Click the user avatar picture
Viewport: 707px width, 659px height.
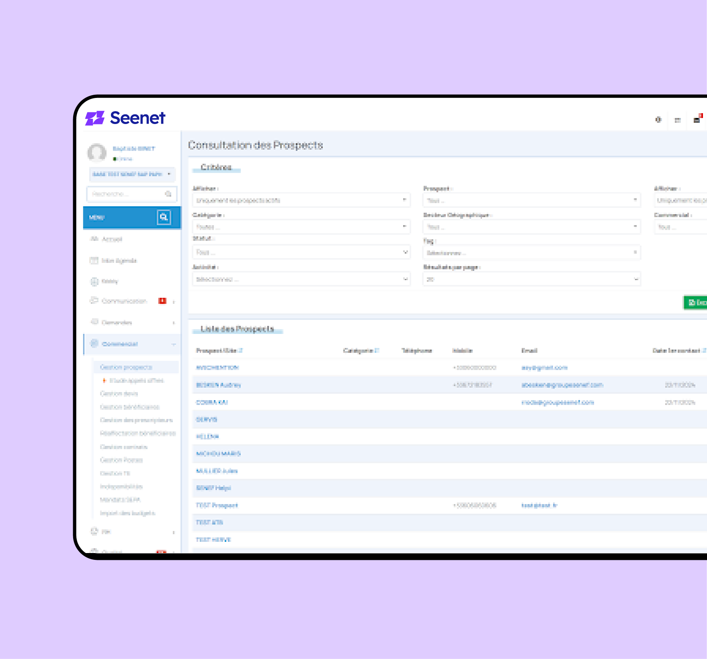pyautogui.click(x=97, y=153)
